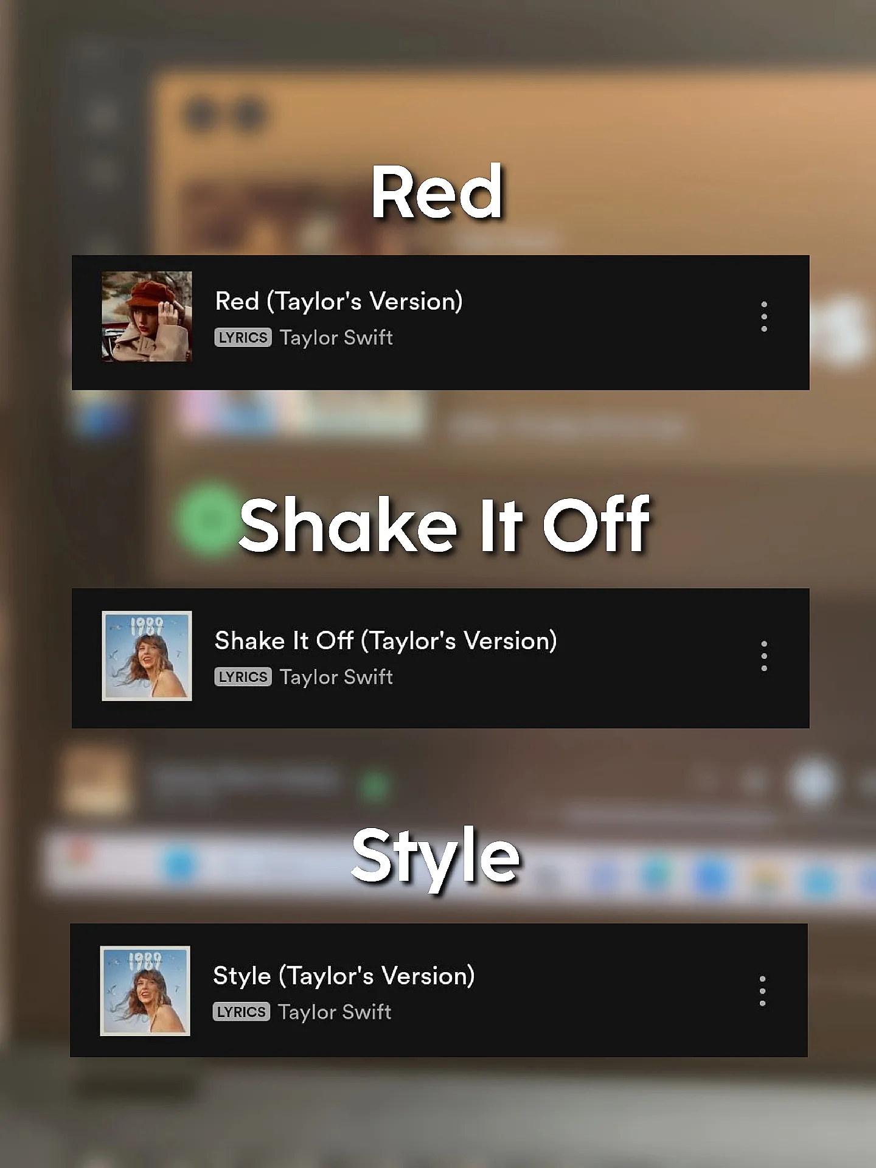Click the blurred white play circle in background
This screenshot has width=876, height=1168.
tap(813, 782)
